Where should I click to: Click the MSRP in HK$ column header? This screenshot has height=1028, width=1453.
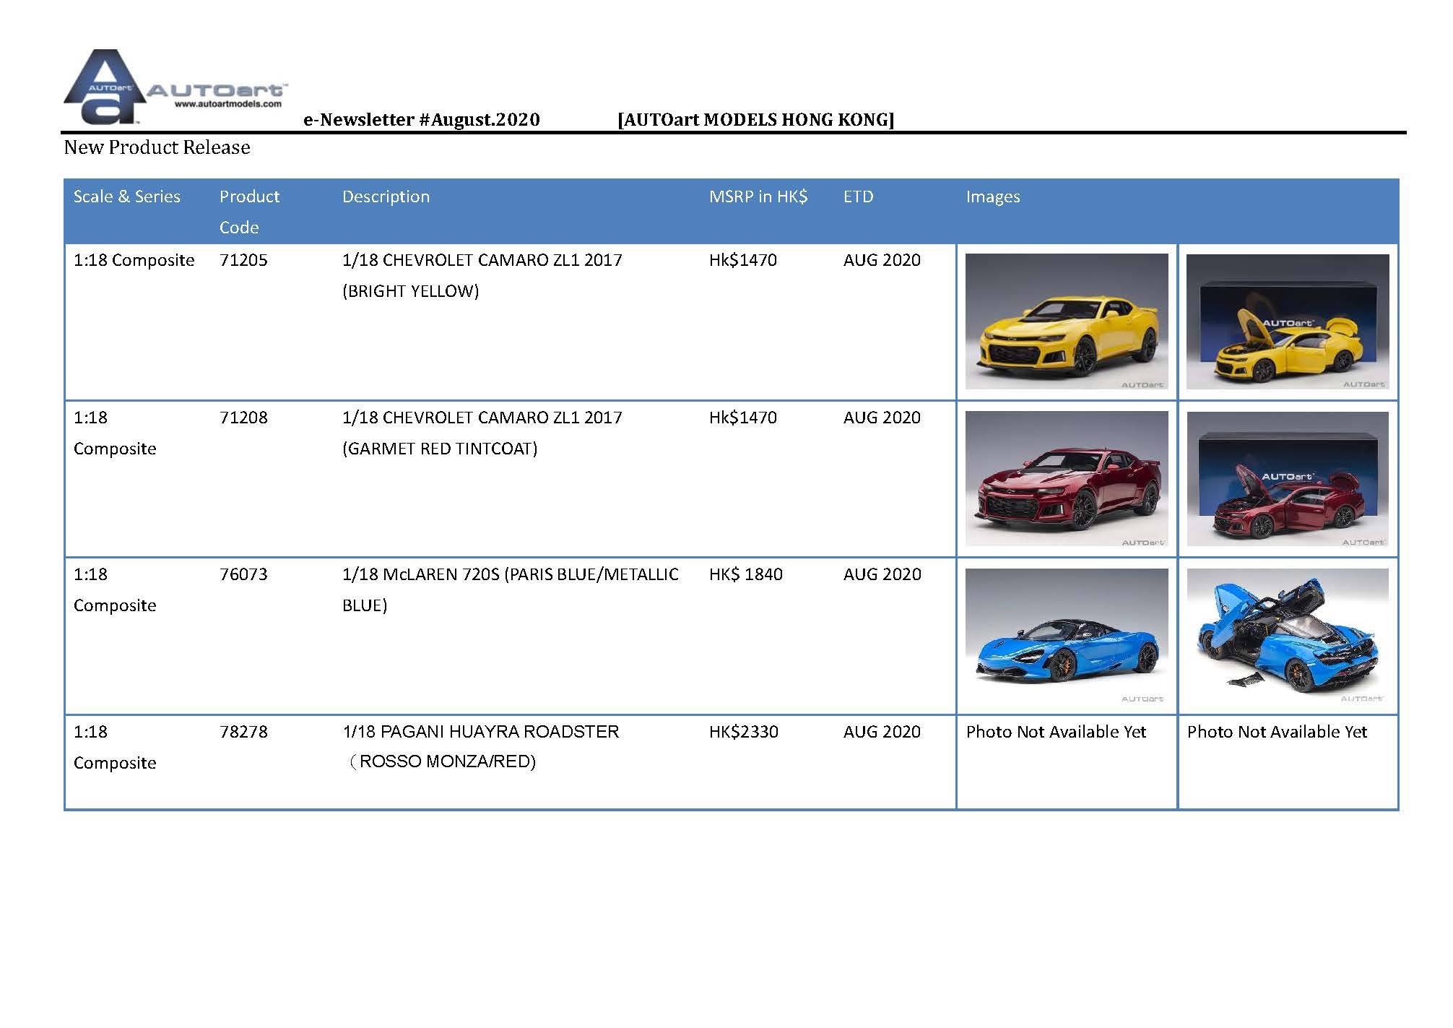[758, 196]
